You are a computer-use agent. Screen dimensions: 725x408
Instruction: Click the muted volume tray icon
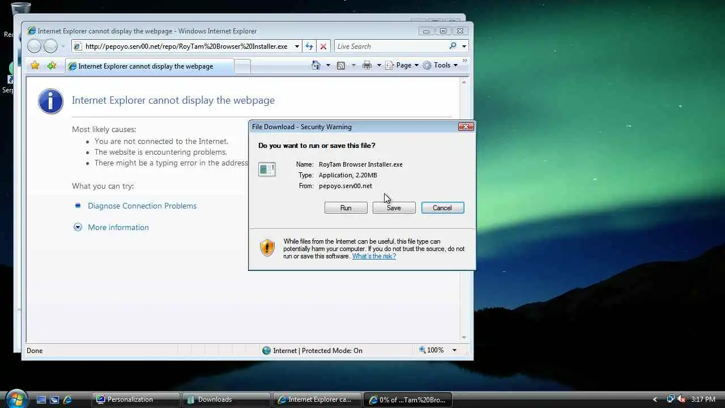pos(681,399)
